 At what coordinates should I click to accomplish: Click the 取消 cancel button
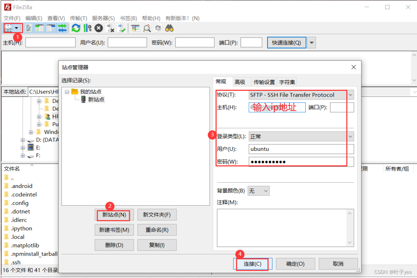(338, 264)
